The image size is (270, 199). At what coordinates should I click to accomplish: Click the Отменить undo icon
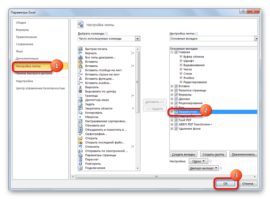click(80, 146)
